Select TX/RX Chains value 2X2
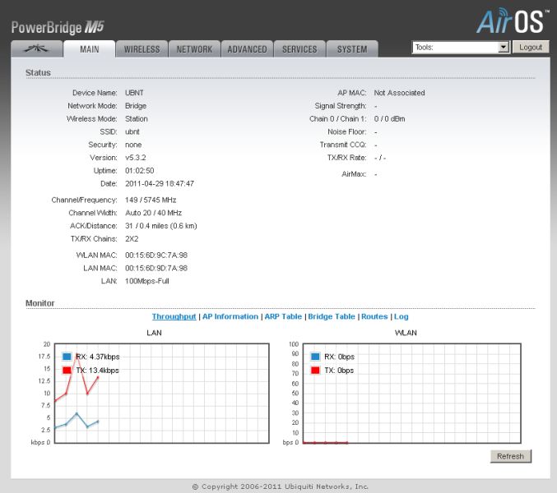 coord(132,239)
